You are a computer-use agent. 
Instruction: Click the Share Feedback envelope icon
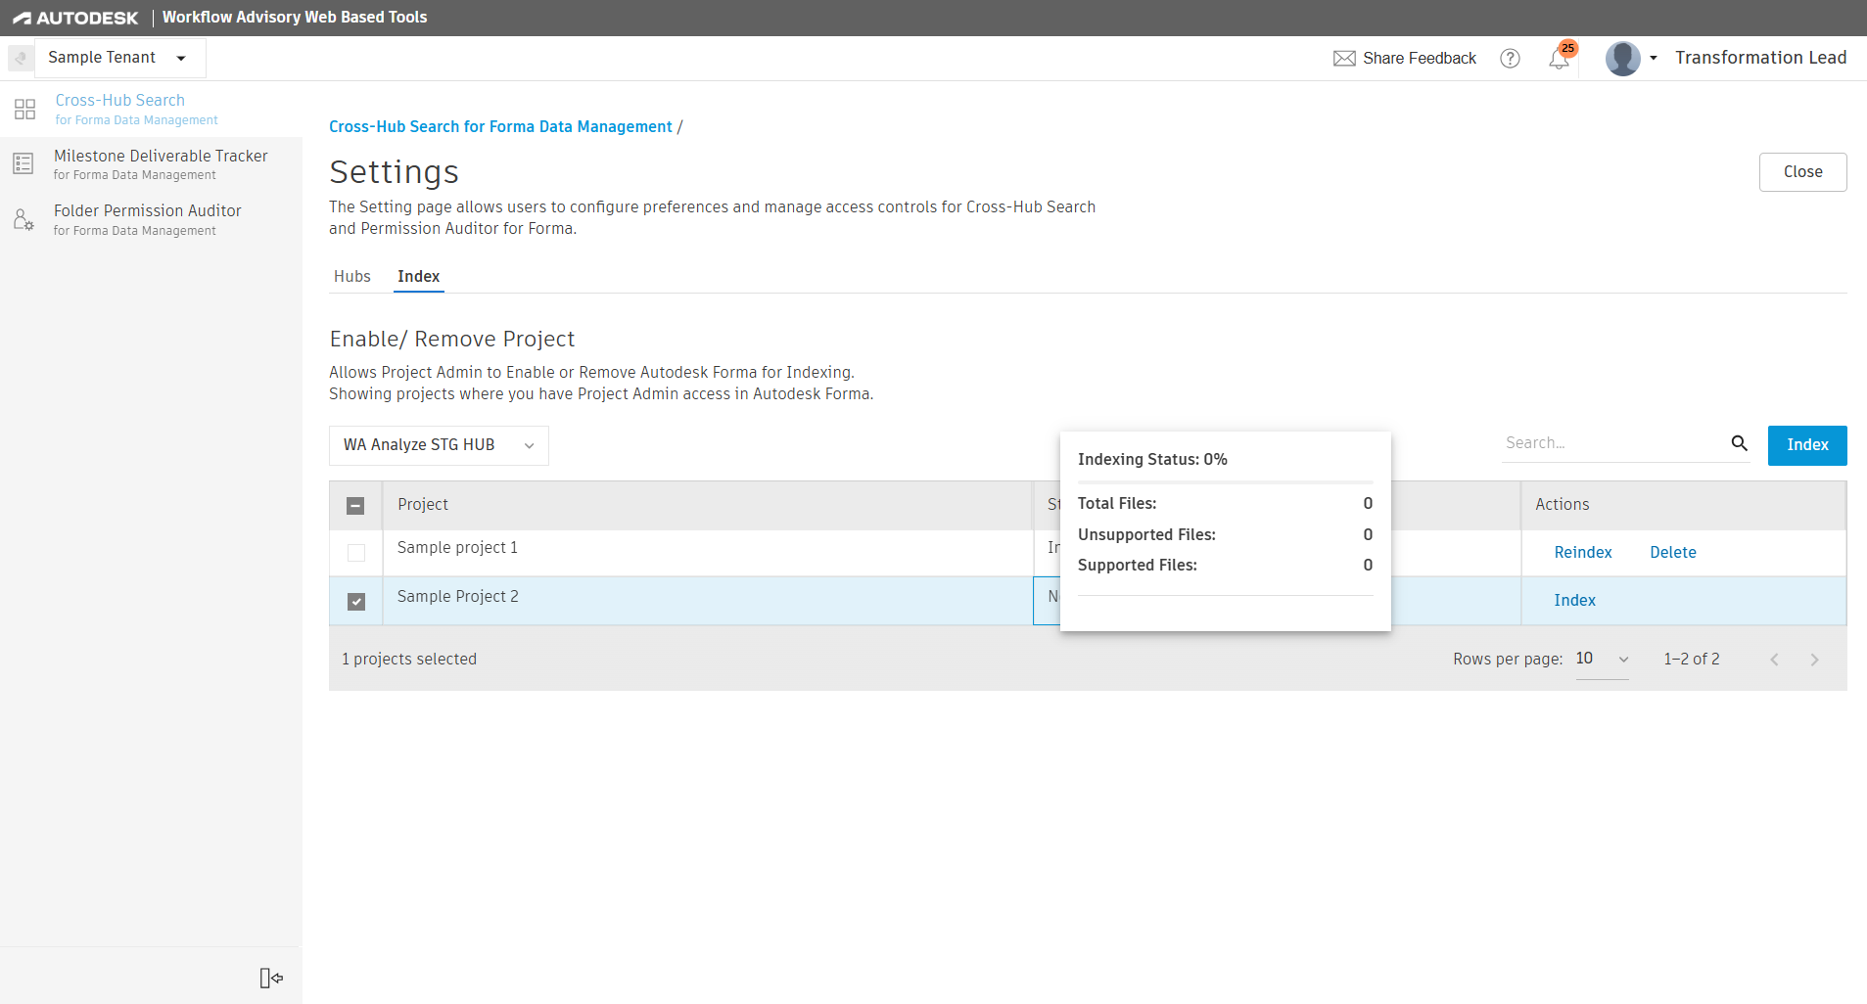coord(1344,59)
